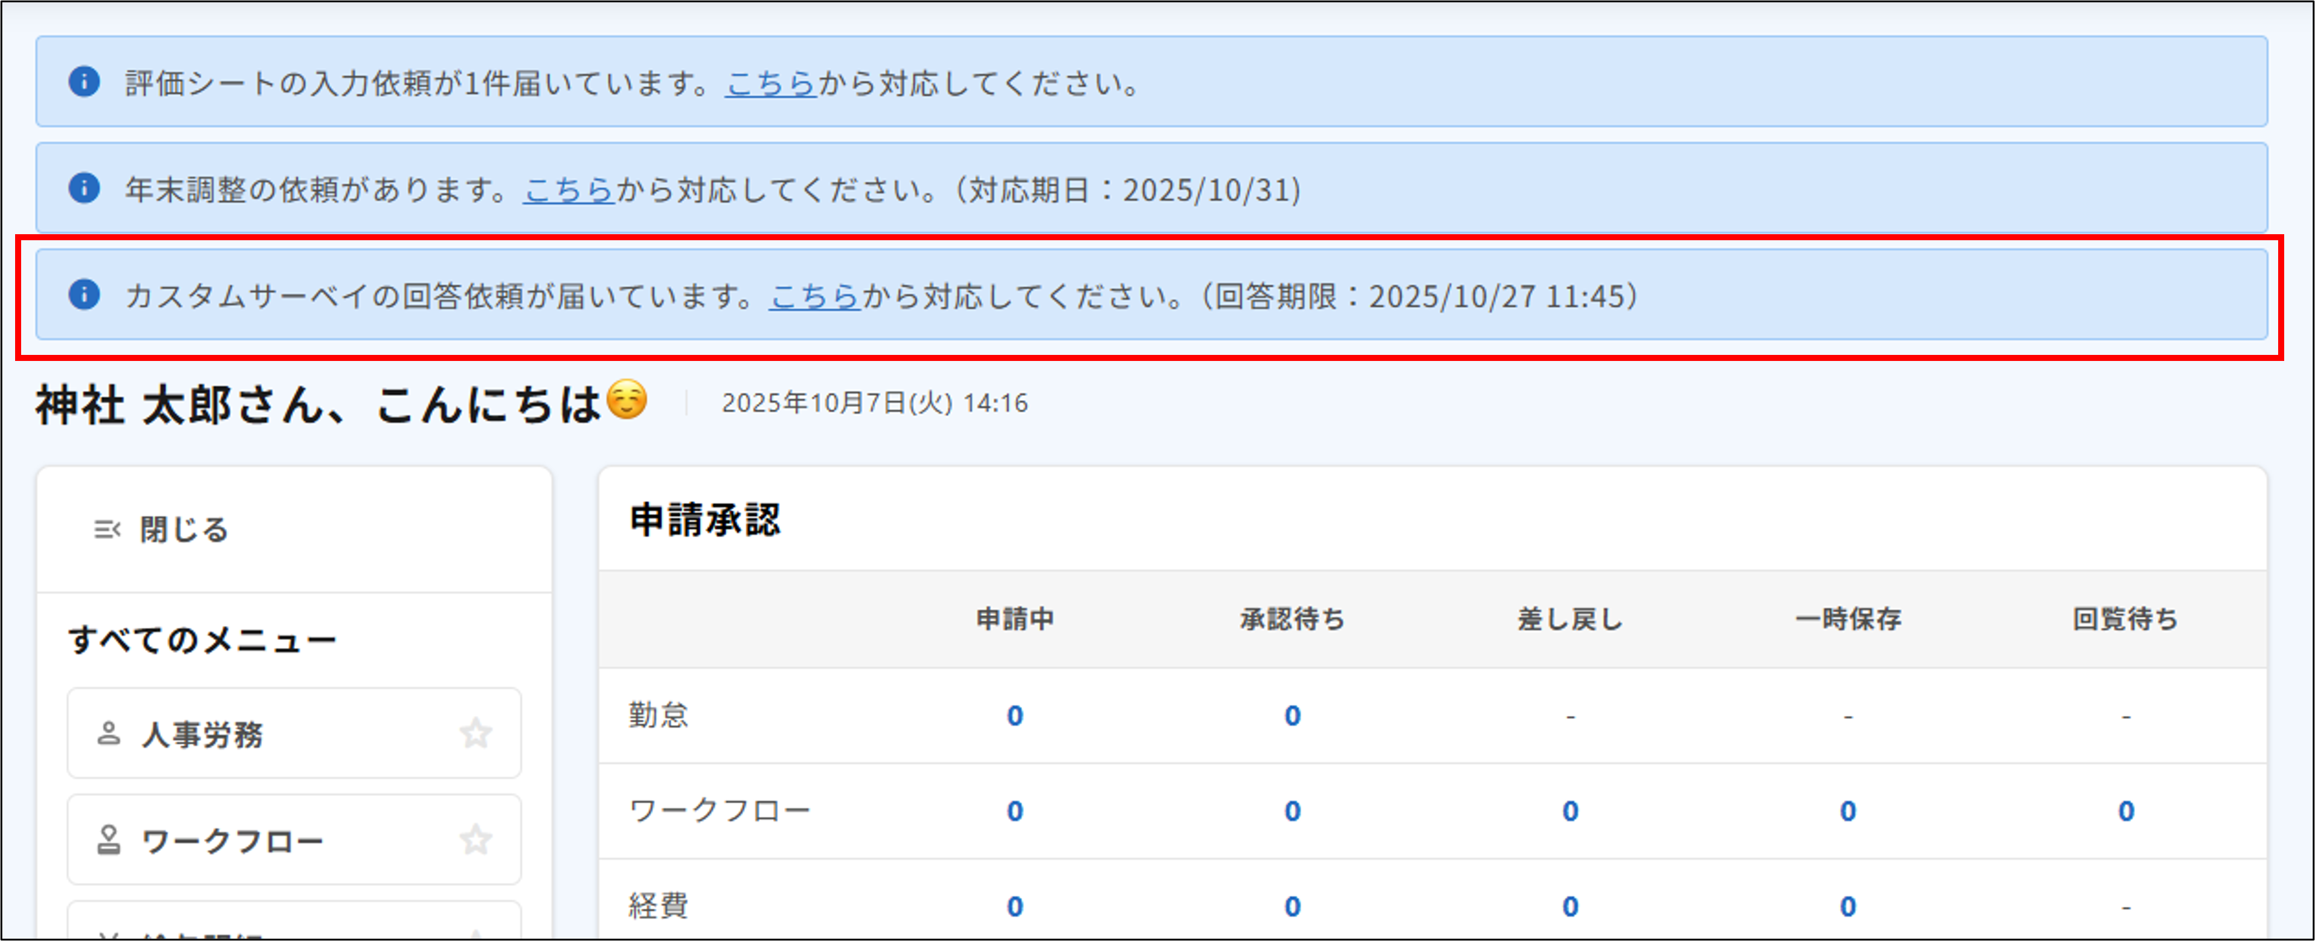Click the 承認待ち count for ワークフロー
The height and width of the screenshot is (941, 2315).
tap(1292, 810)
